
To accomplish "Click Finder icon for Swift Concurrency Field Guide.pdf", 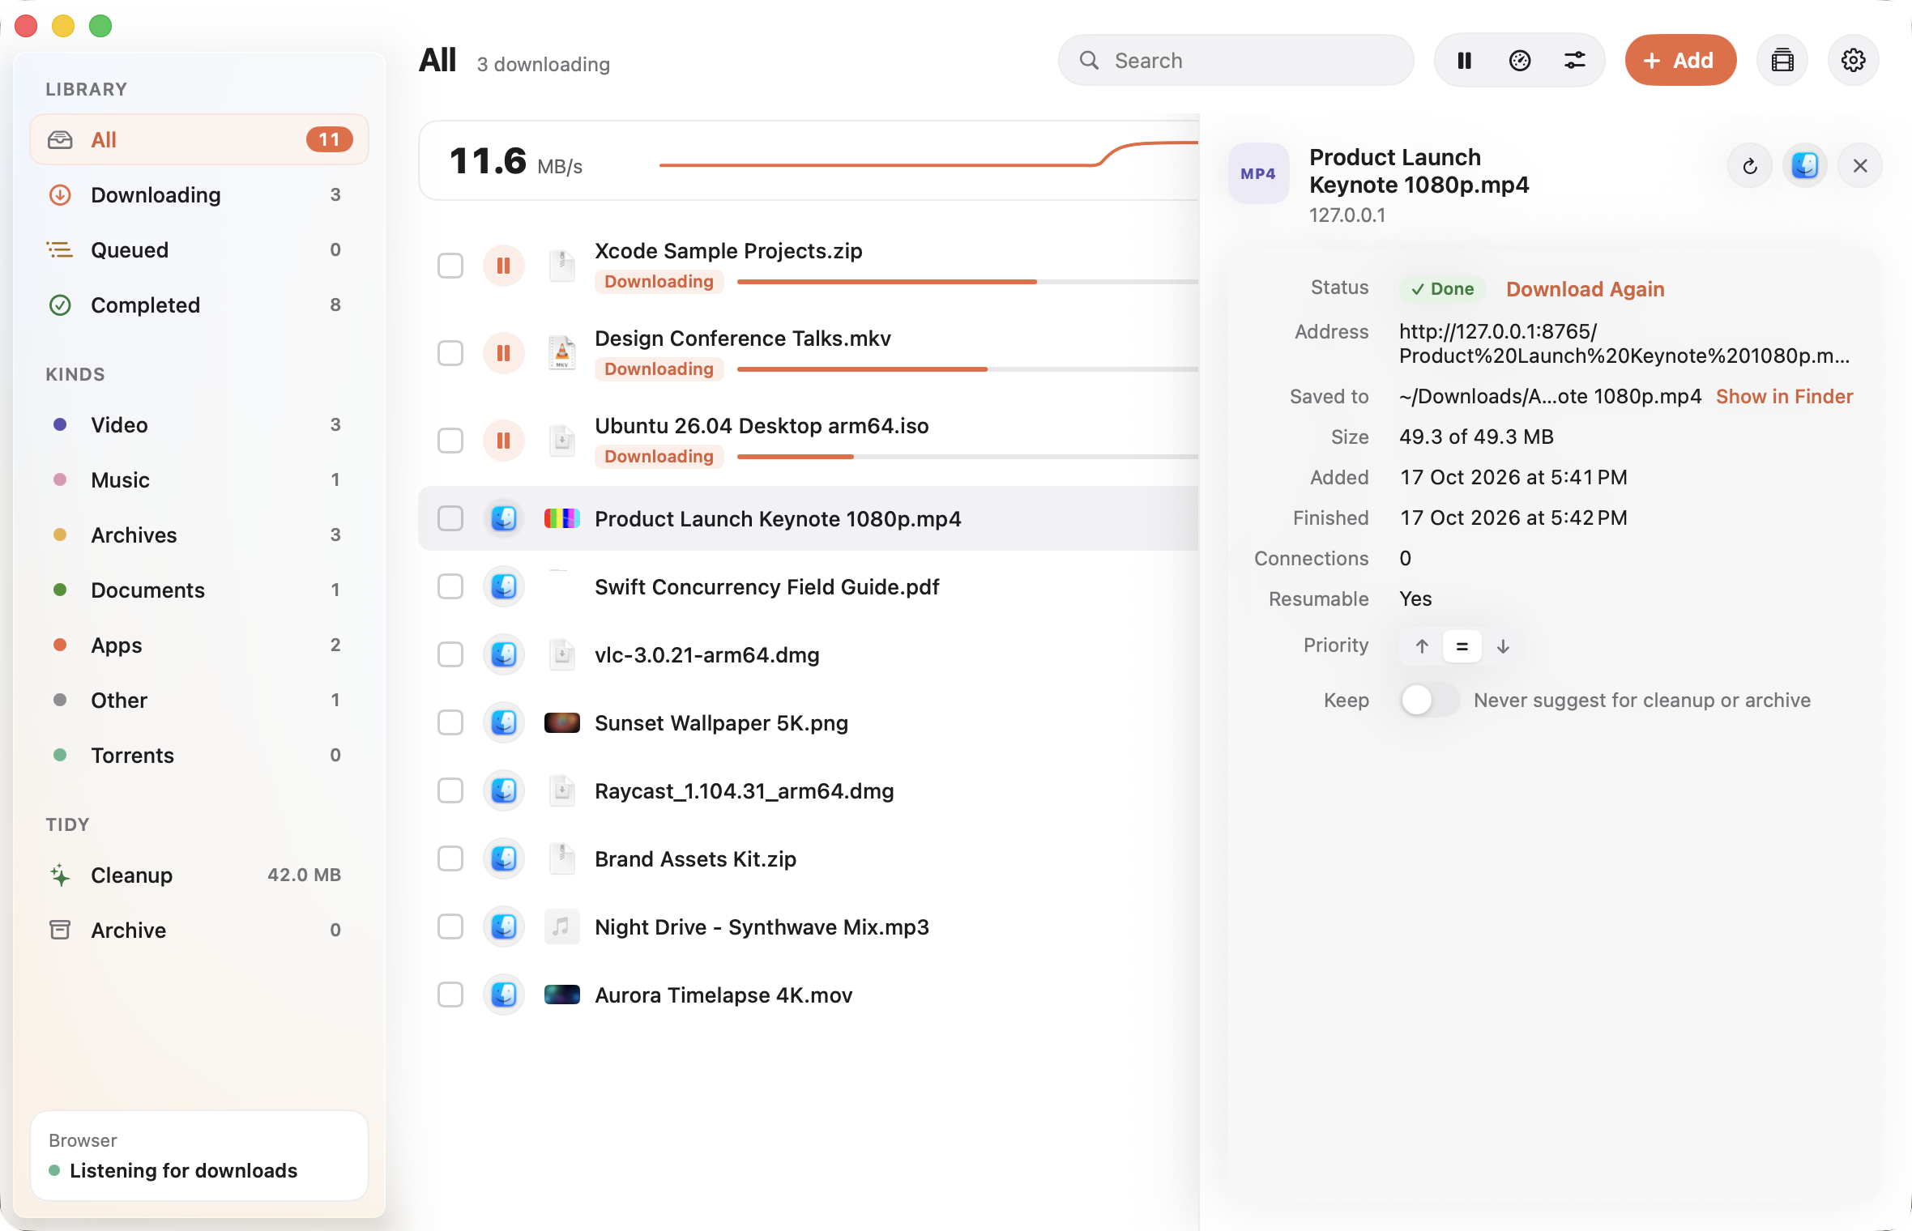I will 503,586.
